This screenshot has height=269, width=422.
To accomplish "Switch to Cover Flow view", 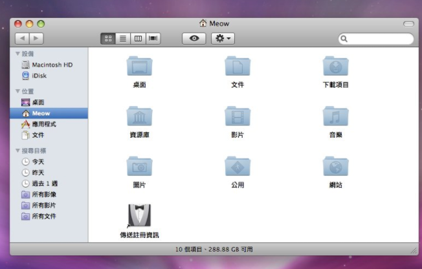I will point(153,39).
